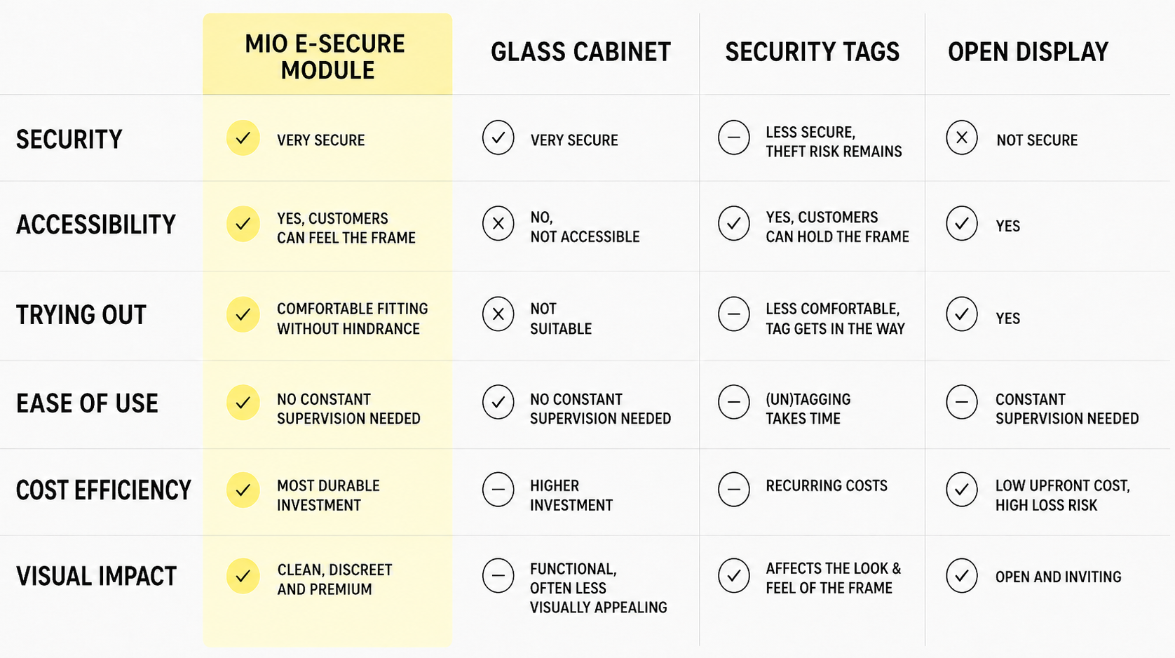Click the X icon beside Not Suitable

498,314
